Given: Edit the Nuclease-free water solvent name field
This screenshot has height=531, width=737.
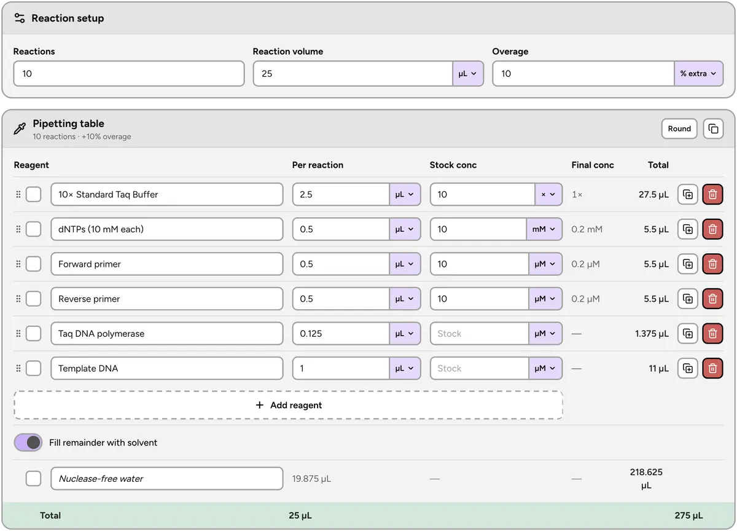Looking at the screenshot, I should click(167, 479).
